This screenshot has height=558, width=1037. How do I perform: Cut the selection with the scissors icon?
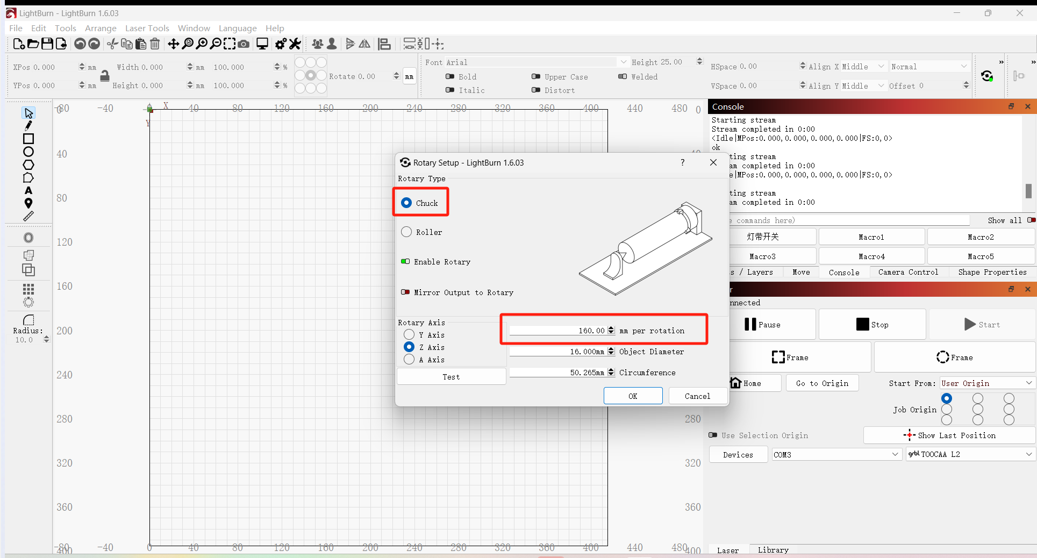112,44
